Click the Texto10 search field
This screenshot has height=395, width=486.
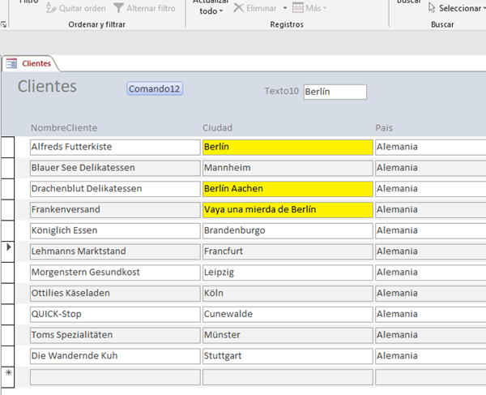(x=335, y=92)
